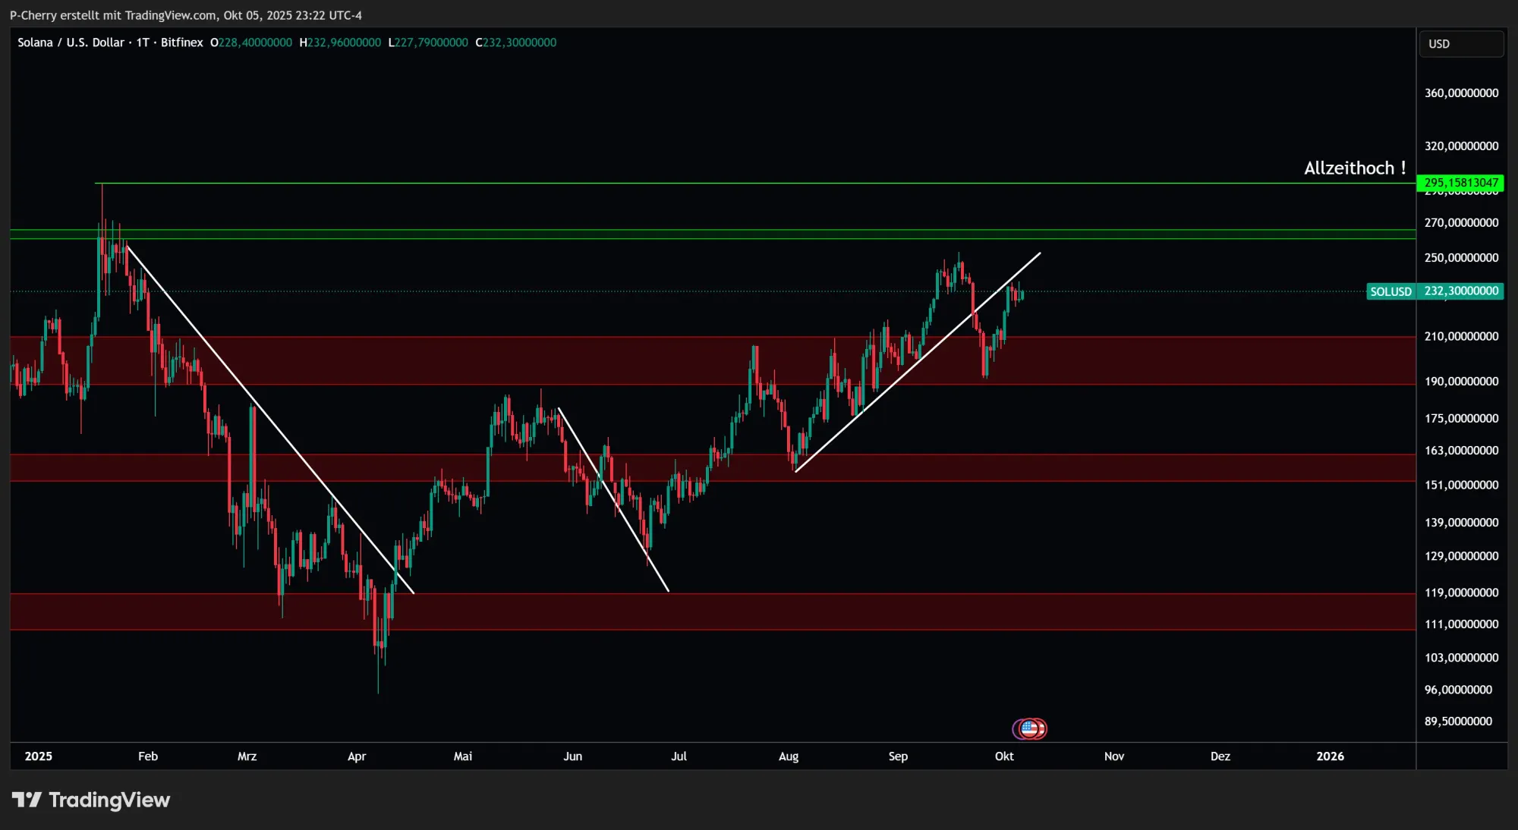Click the 'Allzeithoch !' text annotation

click(x=1354, y=168)
